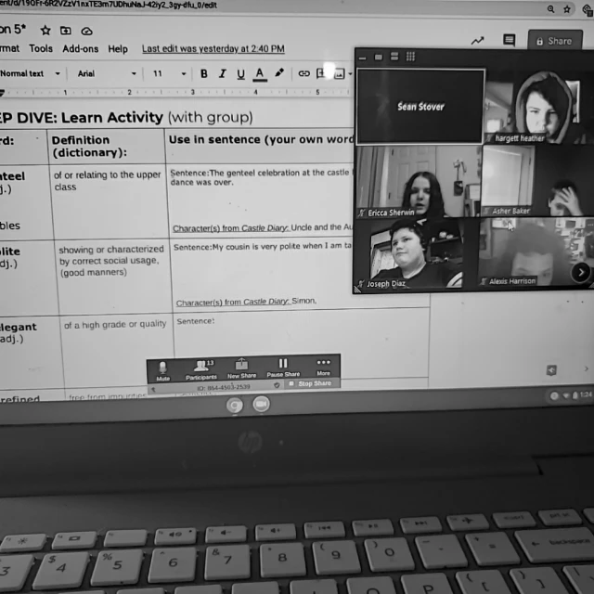Viewport: 594px width, 594px height.
Task: Open More options in Zoom toolbar
Action: click(x=323, y=367)
